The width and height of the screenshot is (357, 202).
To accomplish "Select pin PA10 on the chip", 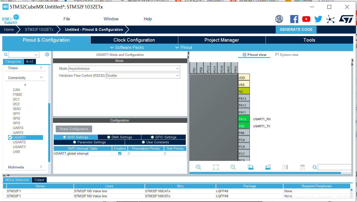I will (x=244, y=119).
